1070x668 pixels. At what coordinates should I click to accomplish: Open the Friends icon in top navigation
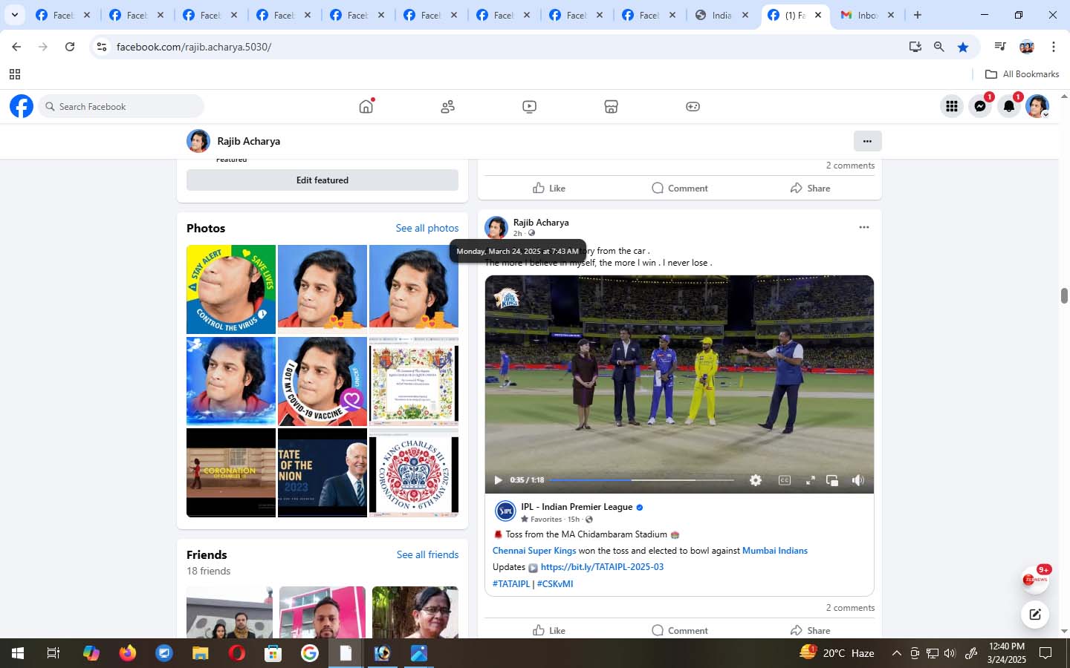point(447,107)
